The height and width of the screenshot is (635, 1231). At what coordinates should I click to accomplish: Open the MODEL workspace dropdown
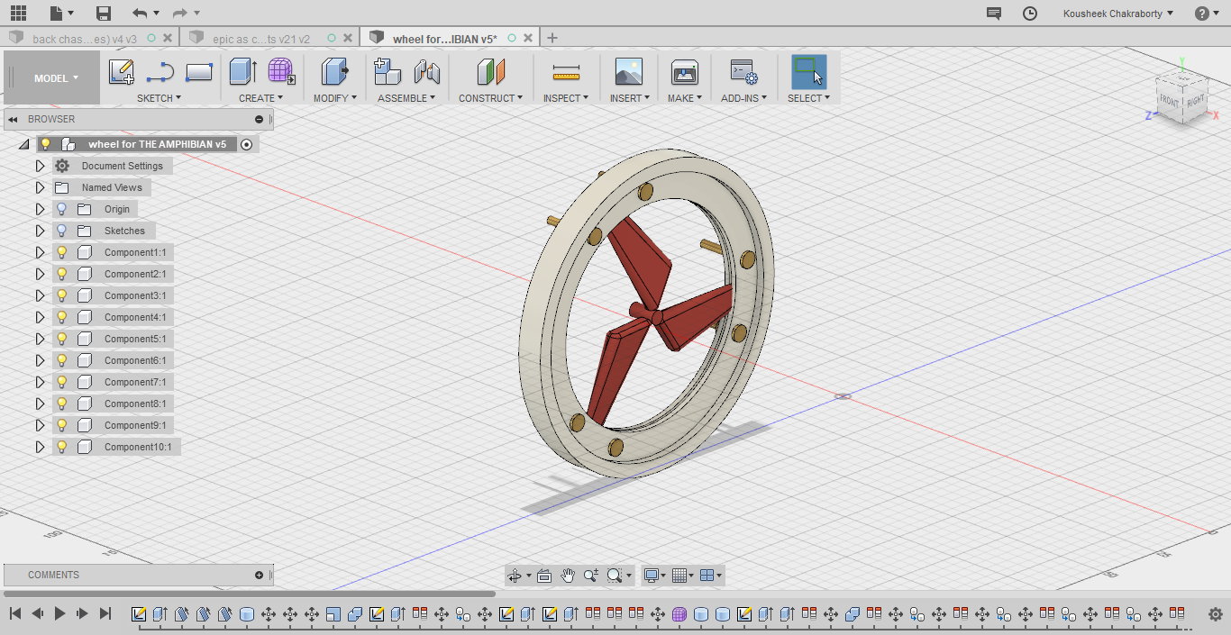[50, 77]
